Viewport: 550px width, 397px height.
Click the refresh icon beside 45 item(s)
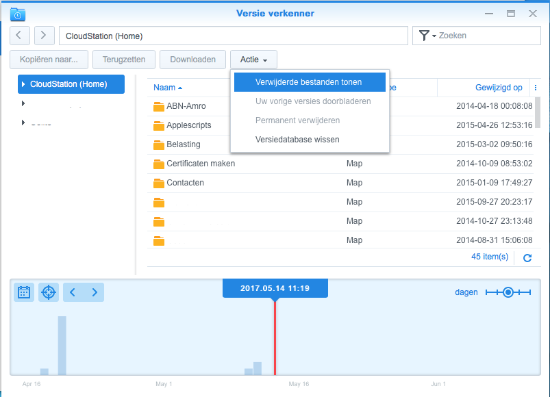pyautogui.click(x=527, y=258)
